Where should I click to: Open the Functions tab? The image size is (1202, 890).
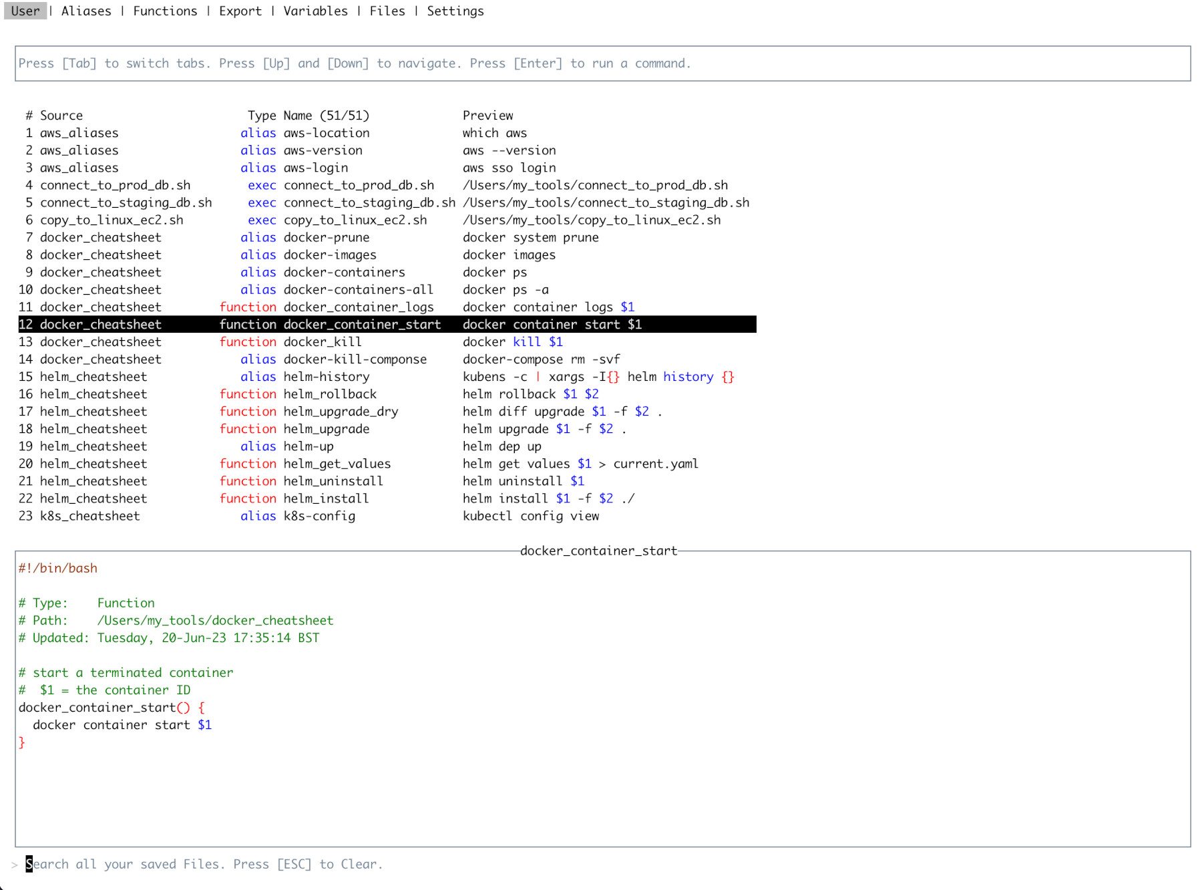pyautogui.click(x=165, y=11)
